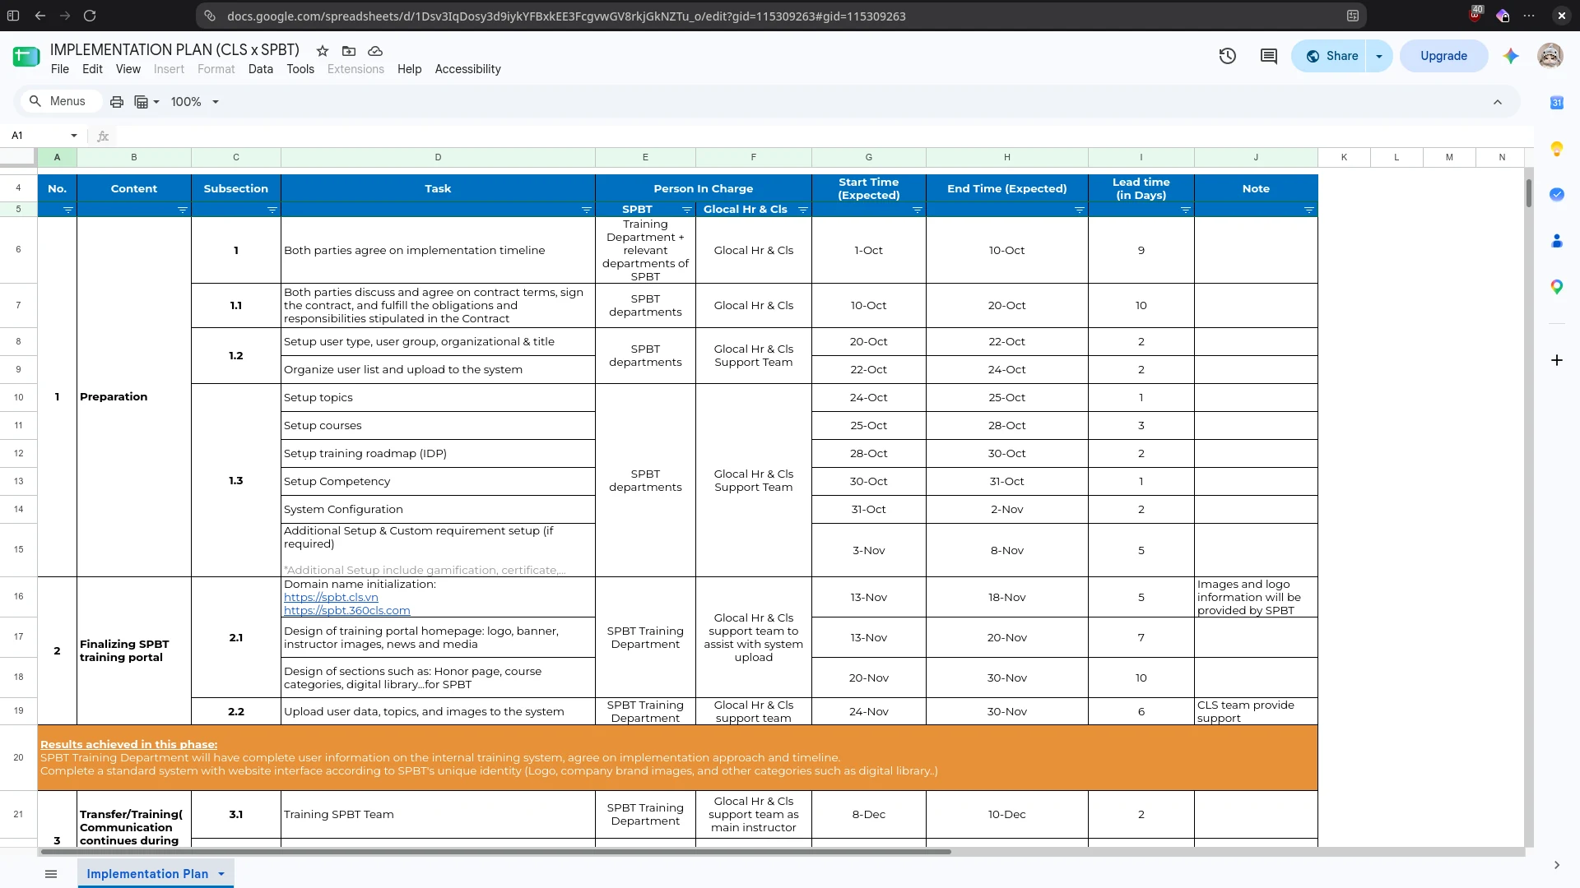
Task: Click the move-to-folder icon
Action: pyautogui.click(x=349, y=51)
